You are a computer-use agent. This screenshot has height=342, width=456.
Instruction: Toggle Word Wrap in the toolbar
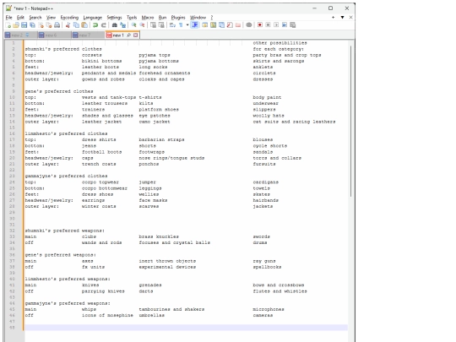172,25
